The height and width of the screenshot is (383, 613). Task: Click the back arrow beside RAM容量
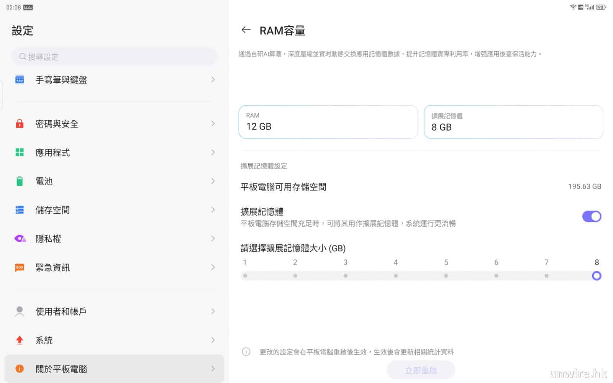(246, 30)
